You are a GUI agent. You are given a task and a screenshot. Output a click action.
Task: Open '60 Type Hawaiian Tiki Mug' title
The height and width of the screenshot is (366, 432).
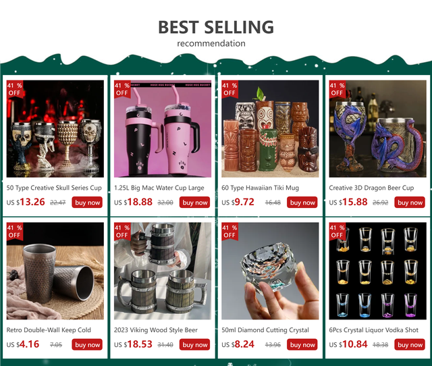[260, 188]
